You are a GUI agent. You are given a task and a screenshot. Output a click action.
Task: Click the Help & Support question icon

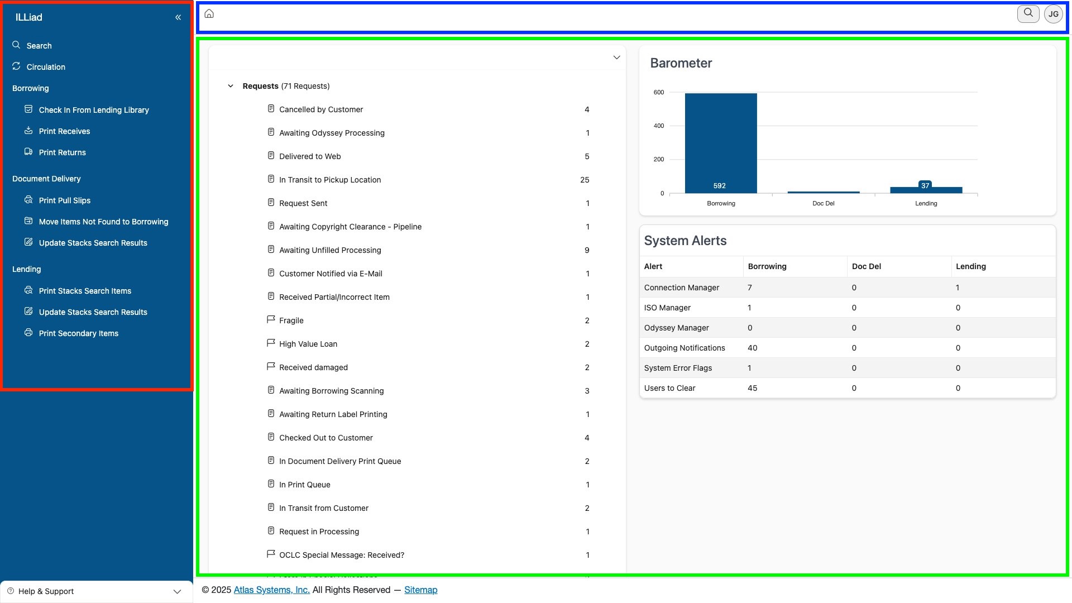pyautogui.click(x=11, y=591)
